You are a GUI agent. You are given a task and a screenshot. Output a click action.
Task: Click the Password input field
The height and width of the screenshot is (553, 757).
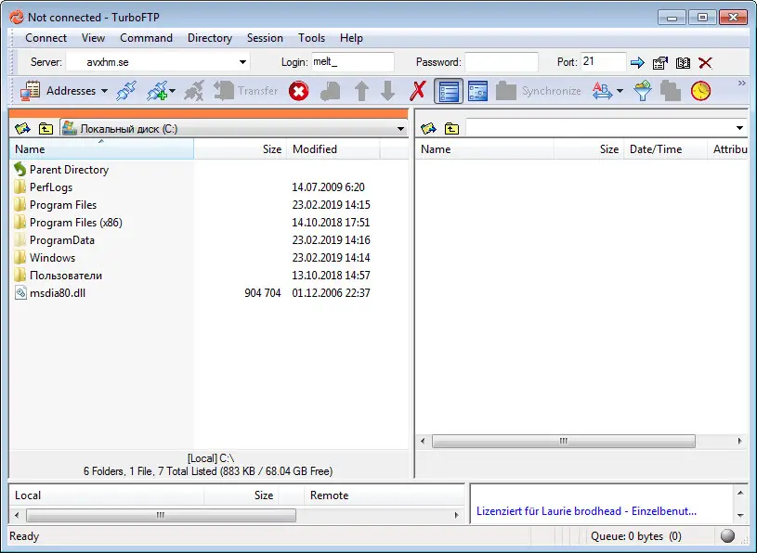(x=502, y=62)
